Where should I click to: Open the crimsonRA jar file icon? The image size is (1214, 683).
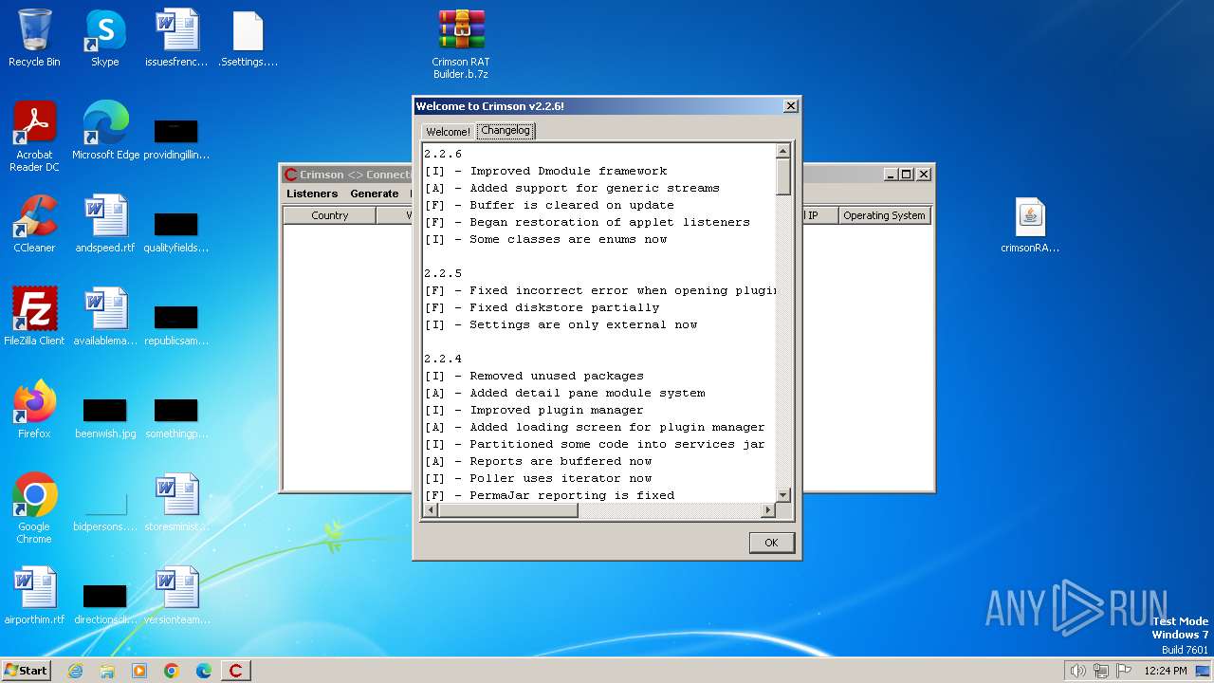pyautogui.click(x=1030, y=226)
